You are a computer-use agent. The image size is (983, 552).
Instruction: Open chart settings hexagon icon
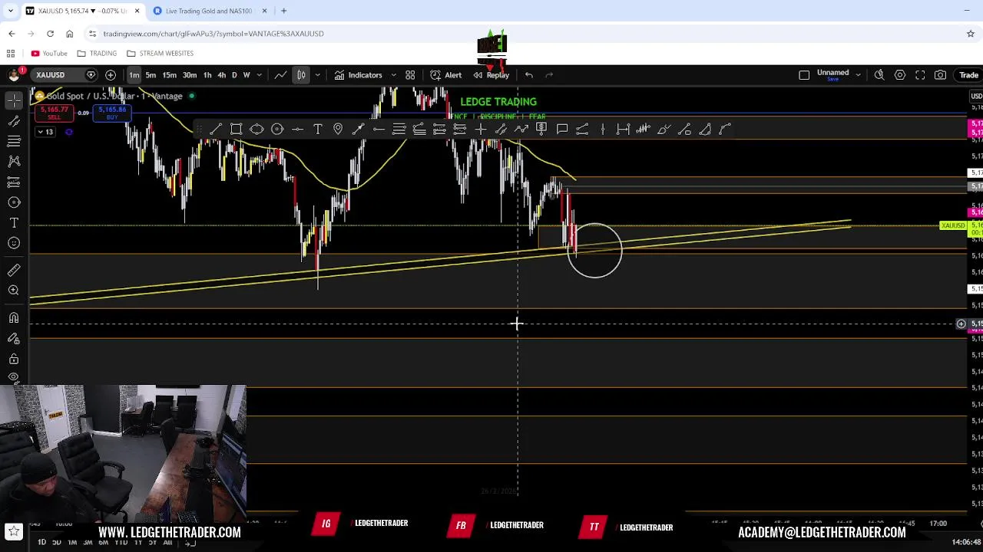click(x=899, y=75)
